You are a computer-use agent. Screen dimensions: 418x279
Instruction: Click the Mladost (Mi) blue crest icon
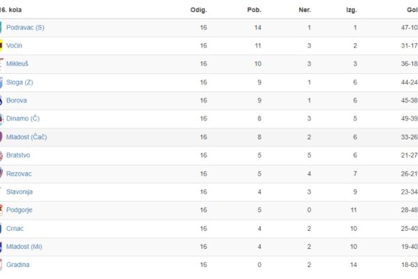[1, 247]
